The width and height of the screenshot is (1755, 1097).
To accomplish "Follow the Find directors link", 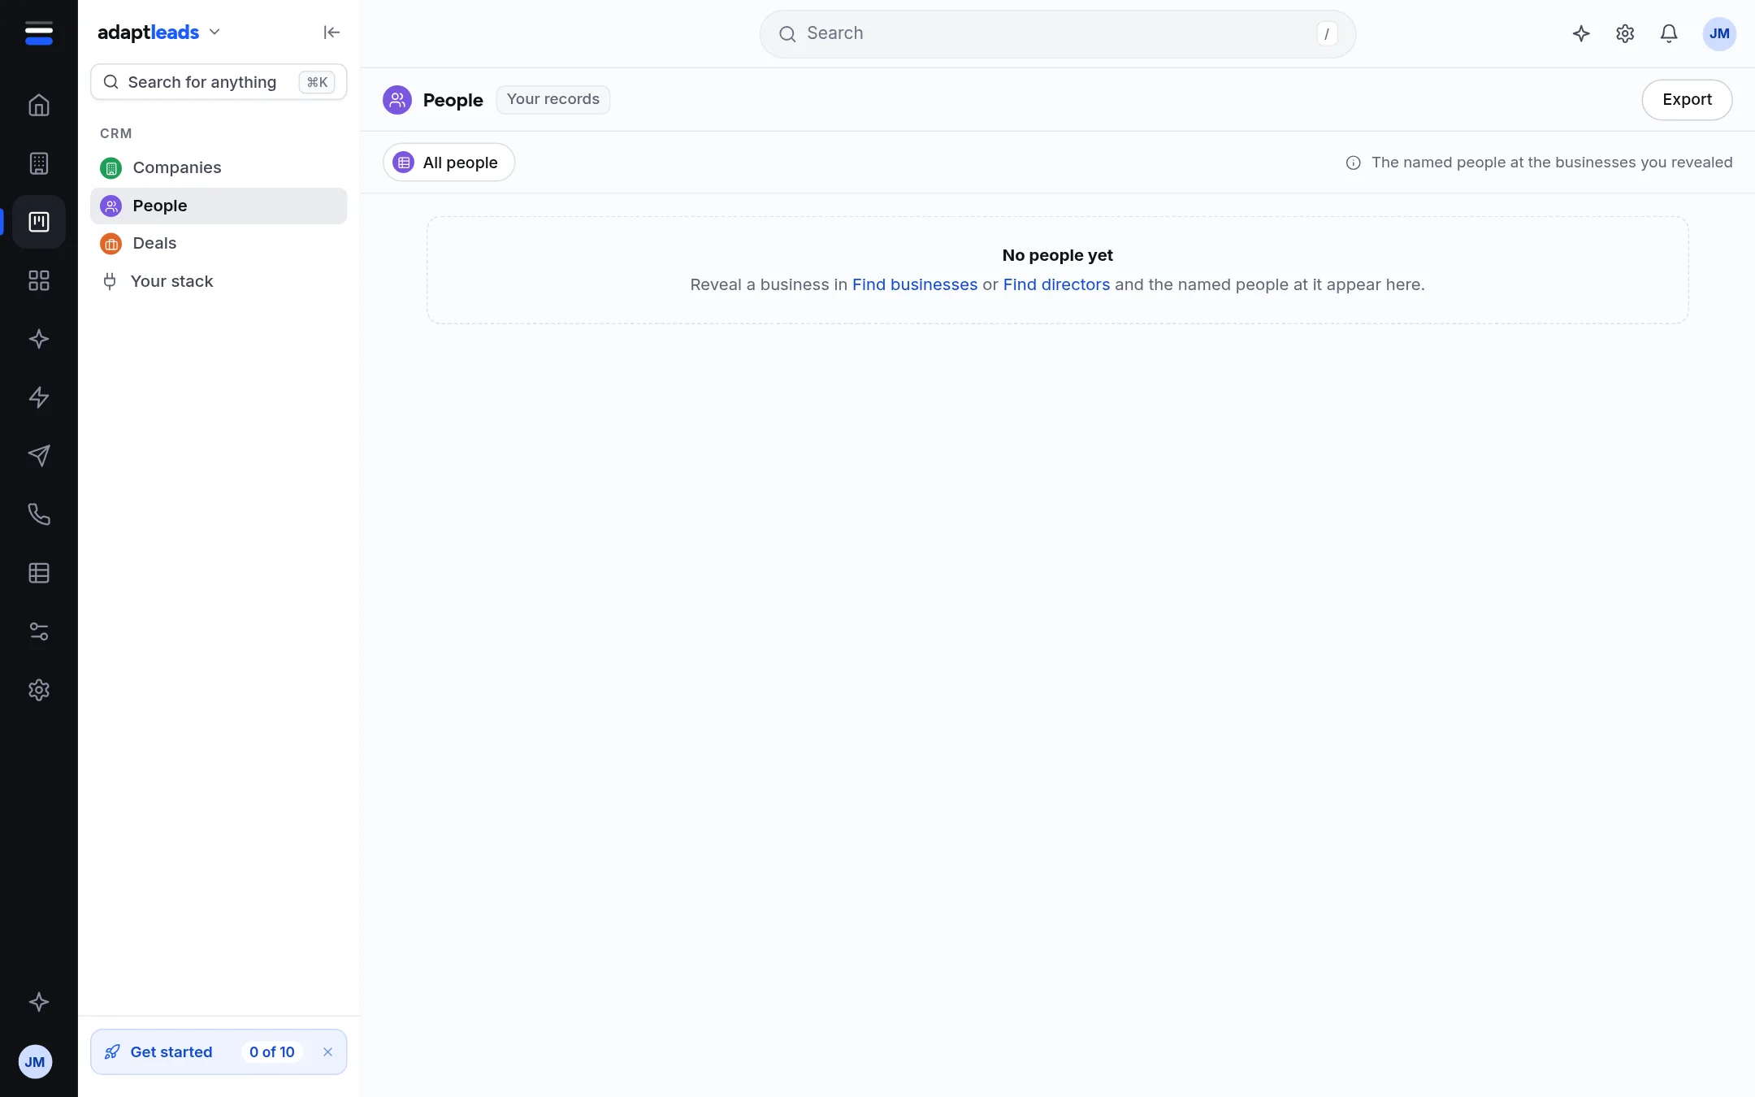I will pyautogui.click(x=1056, y=284).
